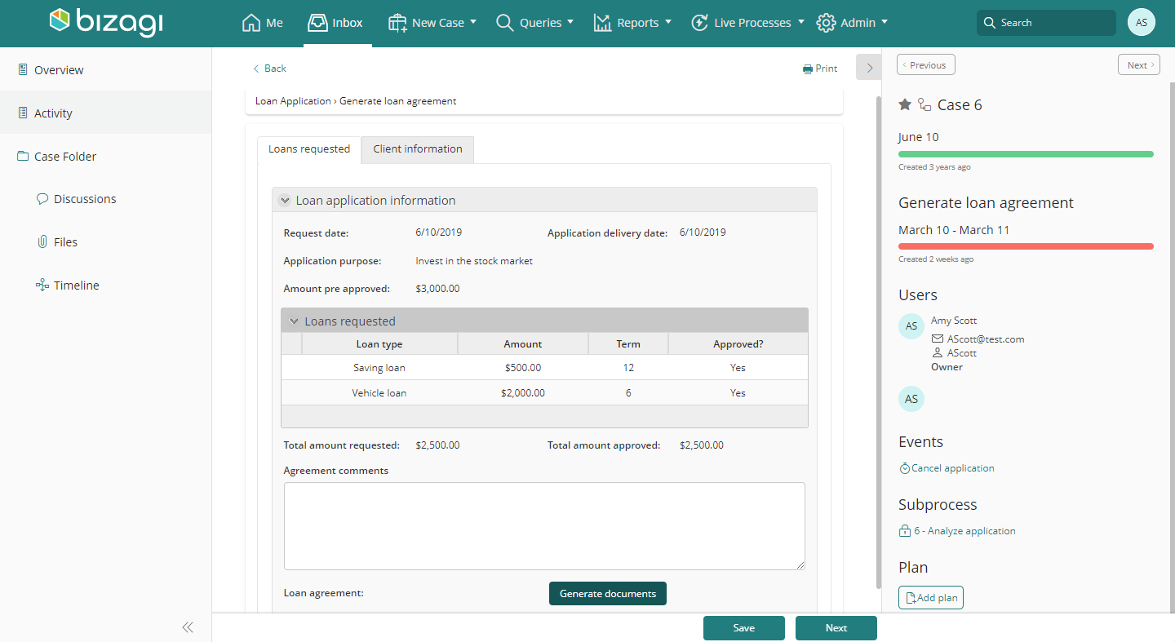Open the 6 - Analyze application subprocess
This screenshot has width=1175, height=642.
tap(957, 531)
